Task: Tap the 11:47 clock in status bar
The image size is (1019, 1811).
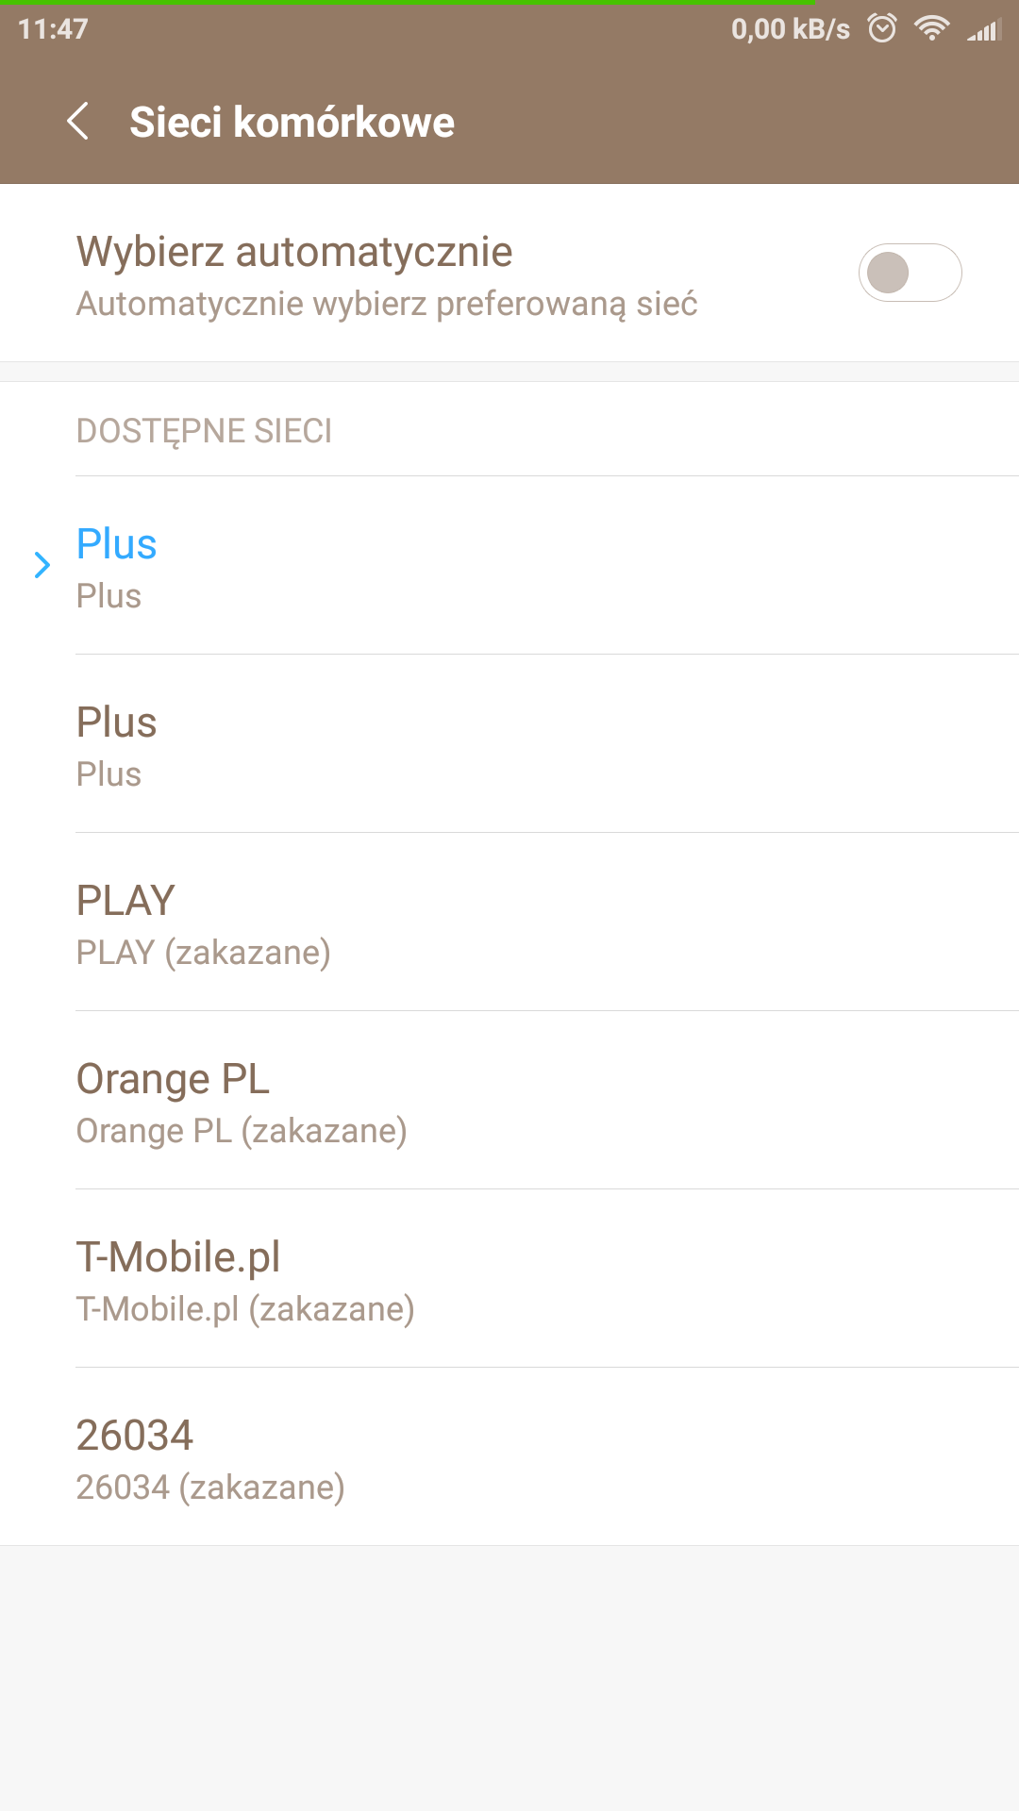Action: 53,29
